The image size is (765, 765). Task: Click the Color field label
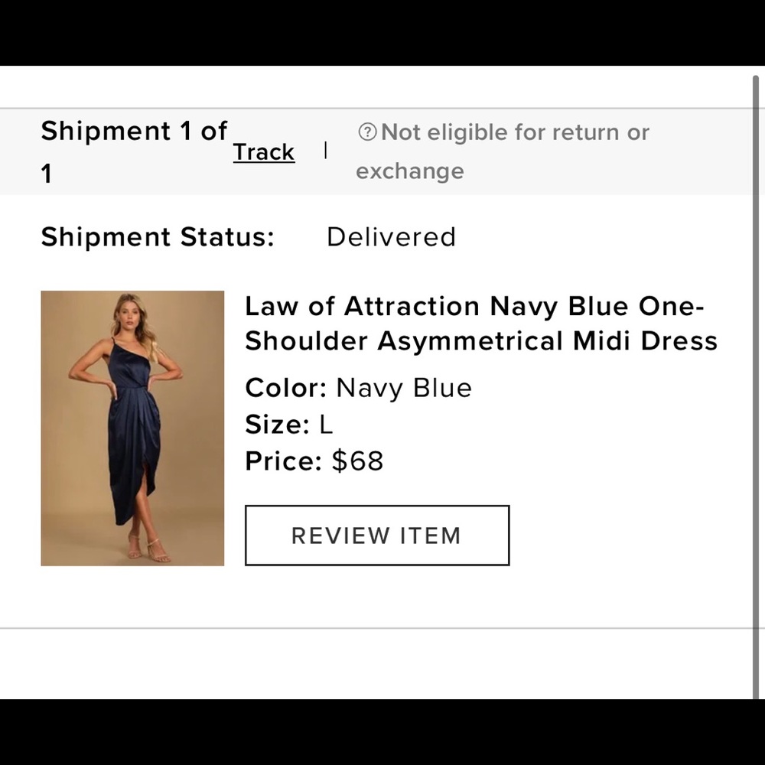[285, 388]
